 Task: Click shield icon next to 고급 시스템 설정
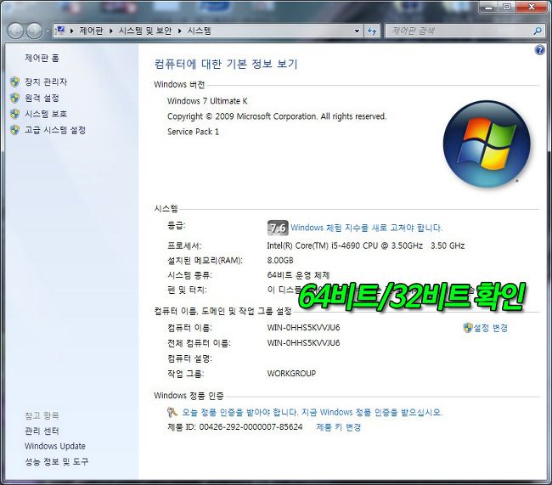[x=14, y=130]
